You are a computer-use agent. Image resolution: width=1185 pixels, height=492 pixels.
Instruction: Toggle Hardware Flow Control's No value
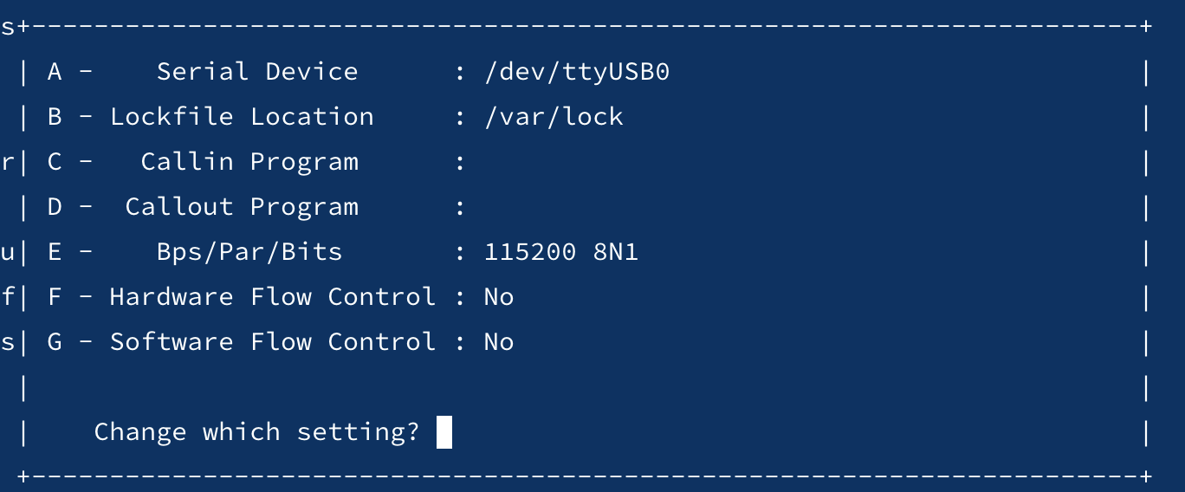[x=499, y=297]
